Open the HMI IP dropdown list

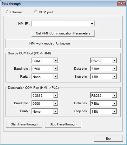click(92, 24)
